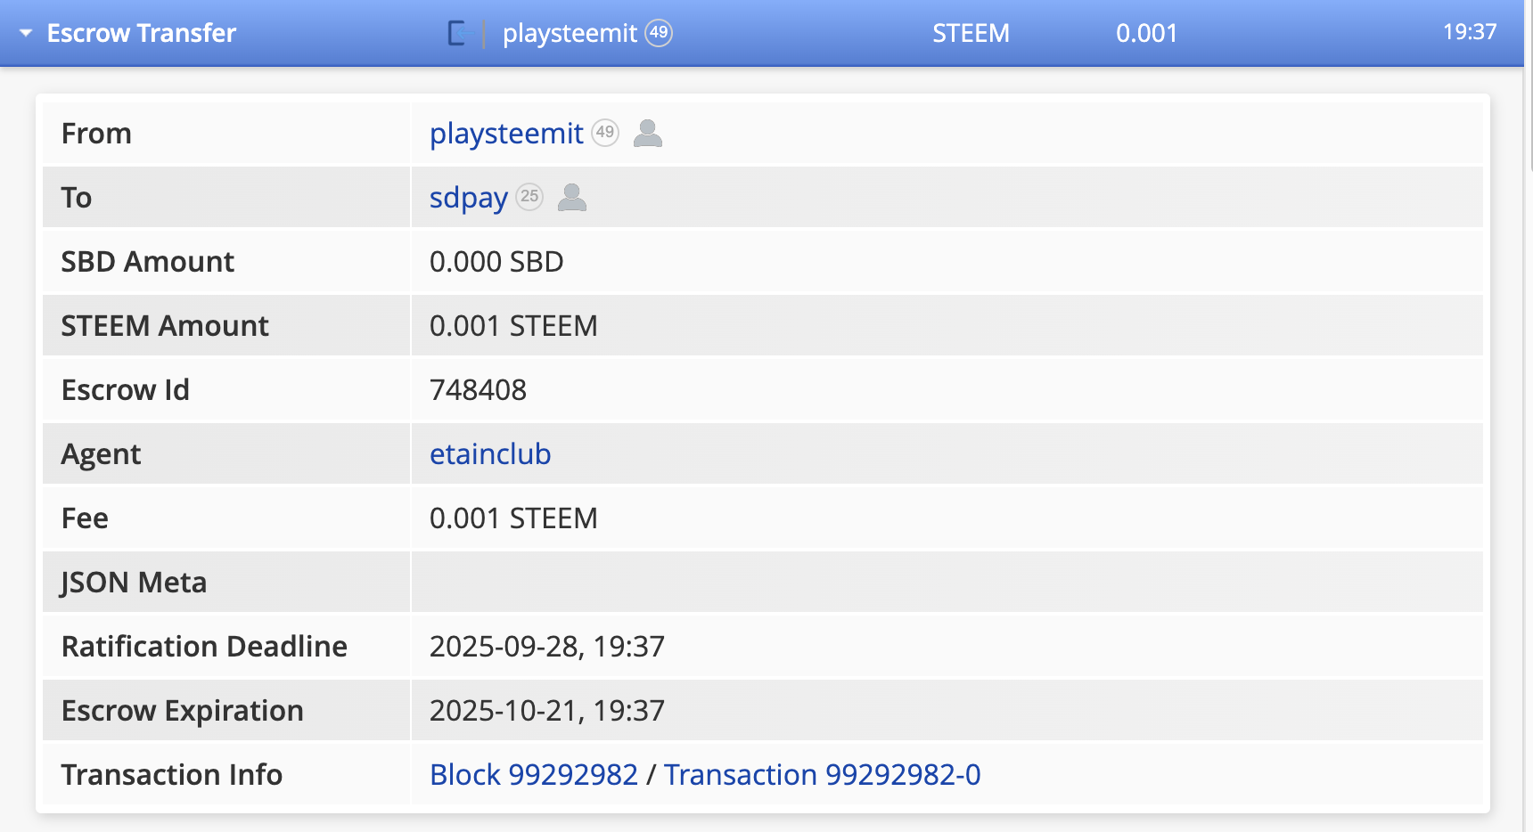
Task: Click the 49 reputation badge in header
Action: 659,33
